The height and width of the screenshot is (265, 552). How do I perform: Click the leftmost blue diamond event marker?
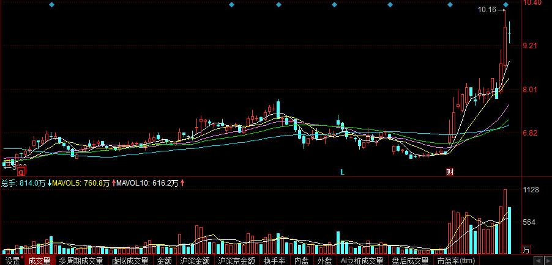(51, 4)
